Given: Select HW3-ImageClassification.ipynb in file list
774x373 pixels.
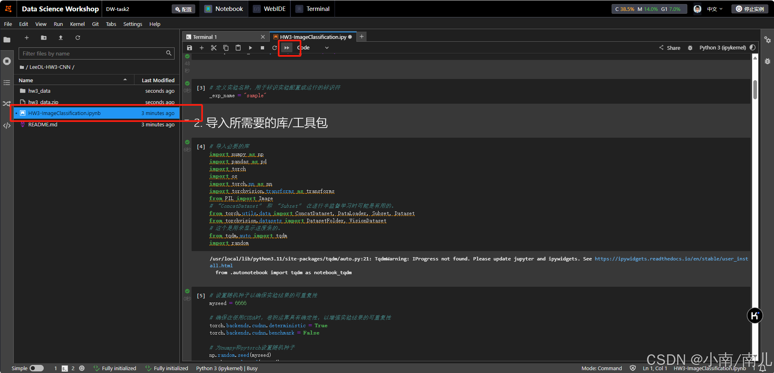Looking at the screenshot, I should coord(96,113).
